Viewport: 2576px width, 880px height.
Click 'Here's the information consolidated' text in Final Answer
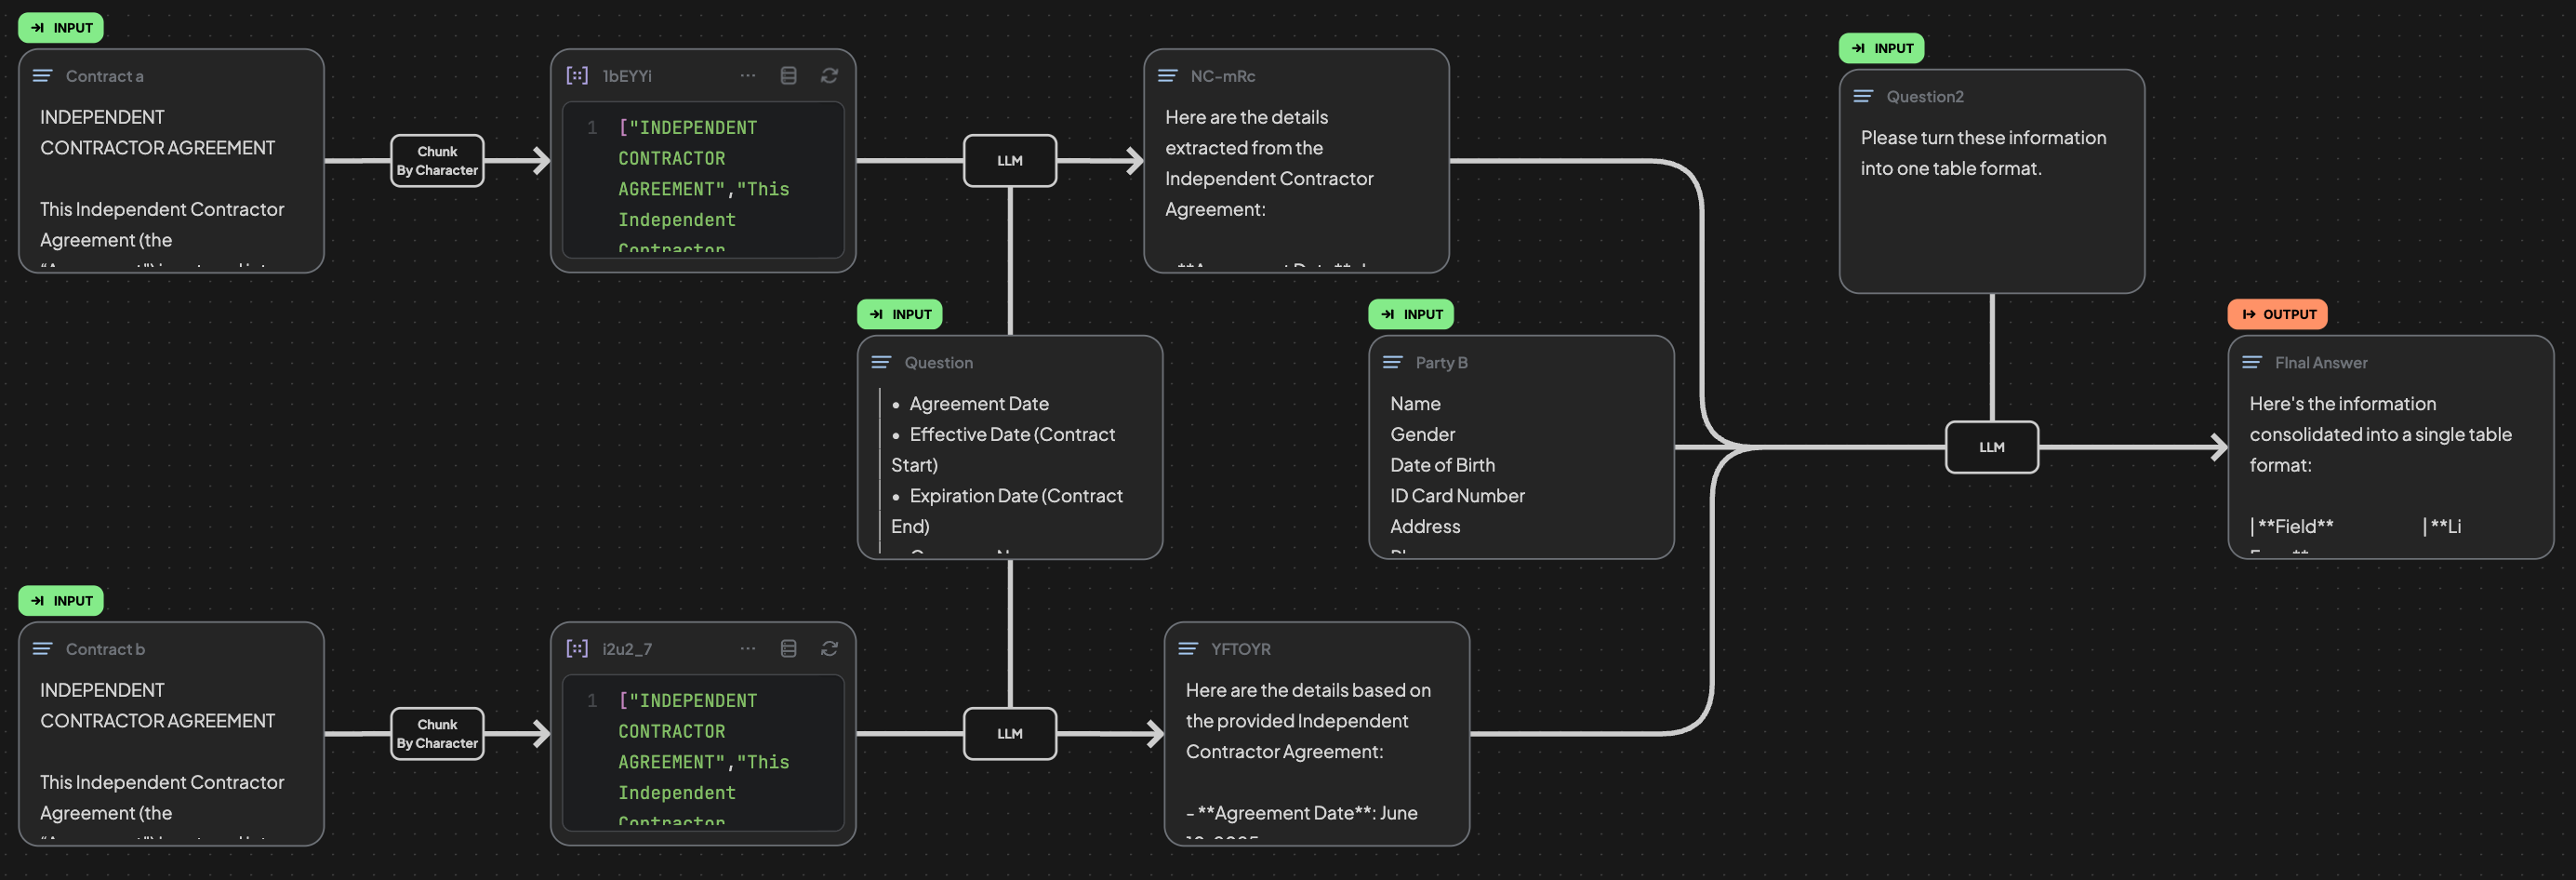click(2380, 419)
